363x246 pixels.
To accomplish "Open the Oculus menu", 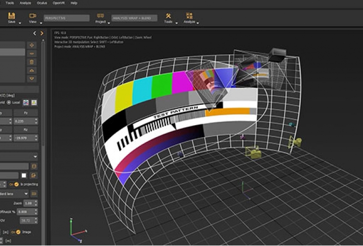I will point(42,3).
